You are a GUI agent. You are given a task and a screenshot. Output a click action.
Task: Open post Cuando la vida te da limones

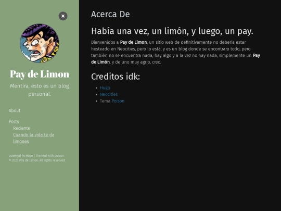pyautogui.click(x=34, y=138)
